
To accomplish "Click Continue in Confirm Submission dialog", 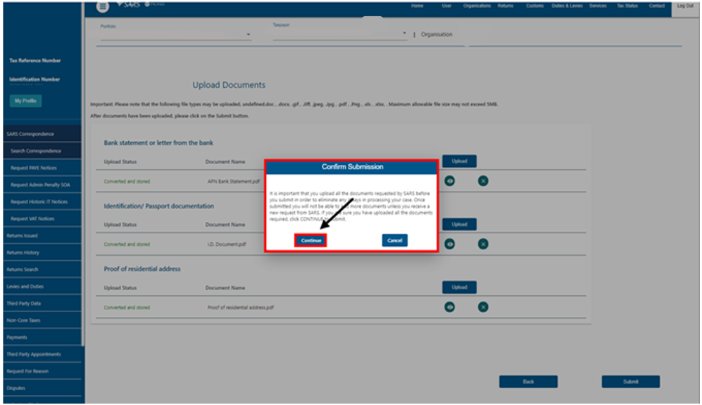I will click(x=311, y=240).
